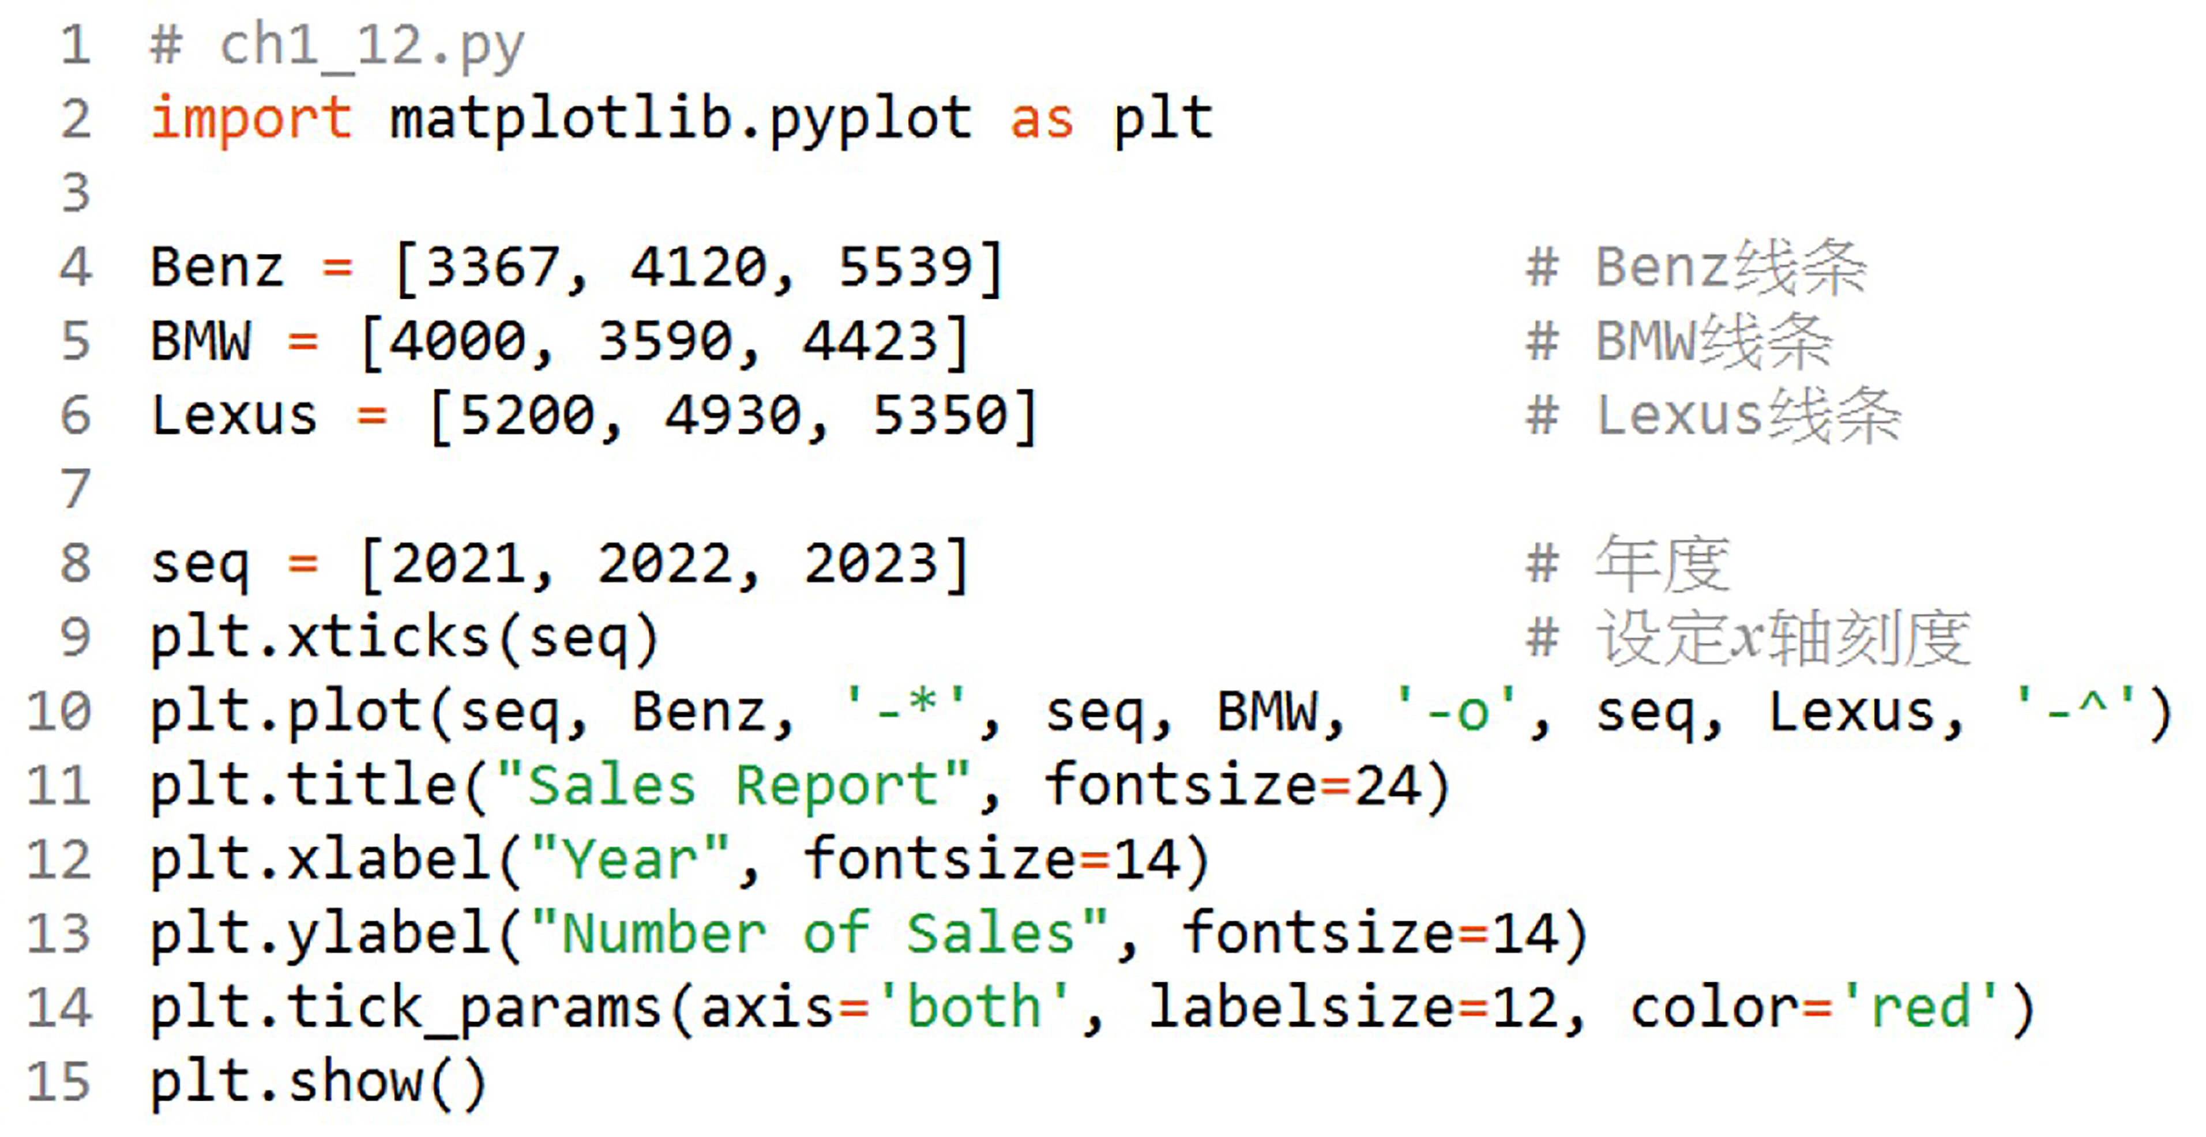This screenshot has height=1137, width=2206.
Task: Click the BMW variable on line 5
Action: click(x=201, y=341)
